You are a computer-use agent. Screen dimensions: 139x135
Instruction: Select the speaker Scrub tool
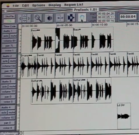tap(49, 18)
